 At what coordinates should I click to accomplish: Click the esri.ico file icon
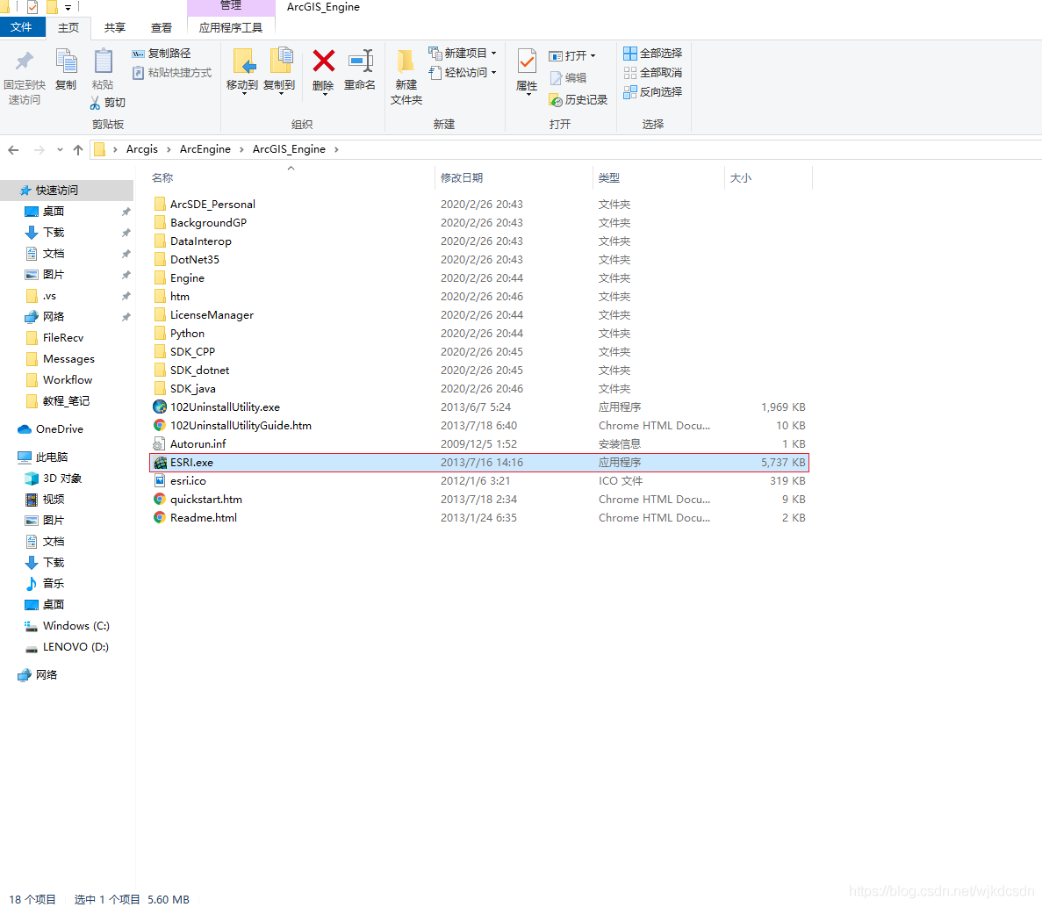pos(160,481)
